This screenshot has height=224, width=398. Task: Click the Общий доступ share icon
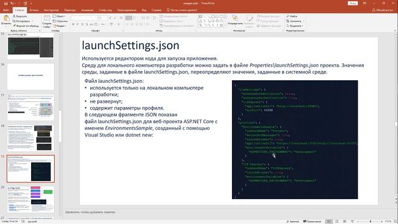374,10
